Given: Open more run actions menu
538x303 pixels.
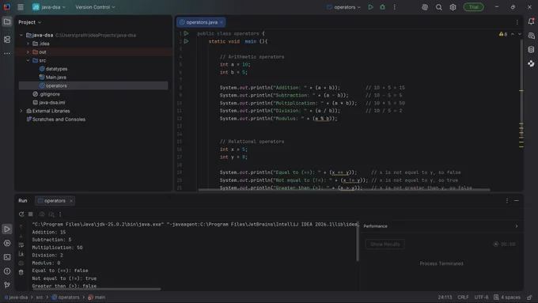Looking at the screenshot, I should [x=395, y=7].
